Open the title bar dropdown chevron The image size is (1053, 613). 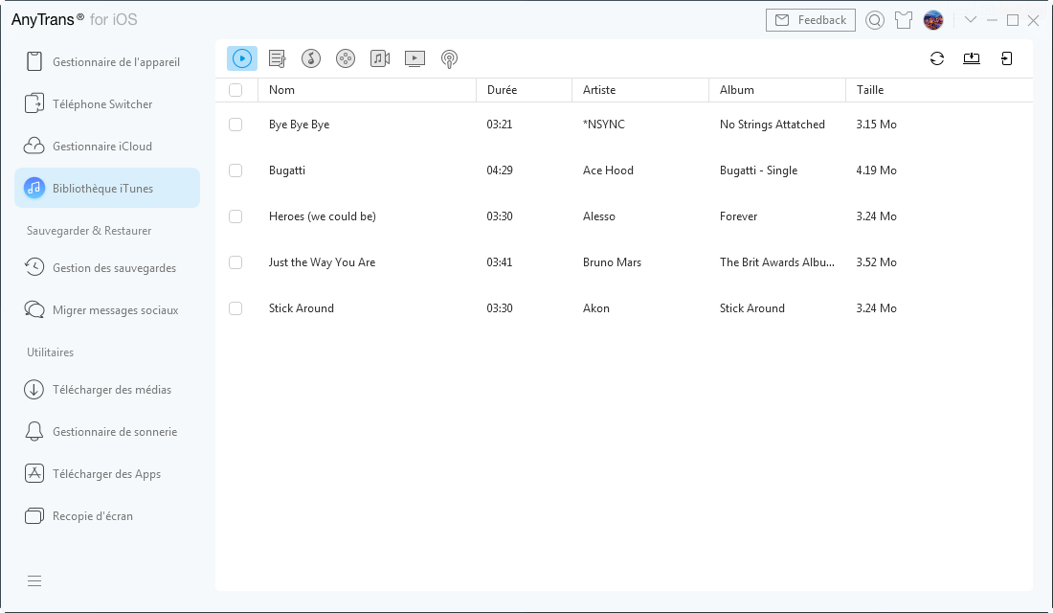[971, 19]
